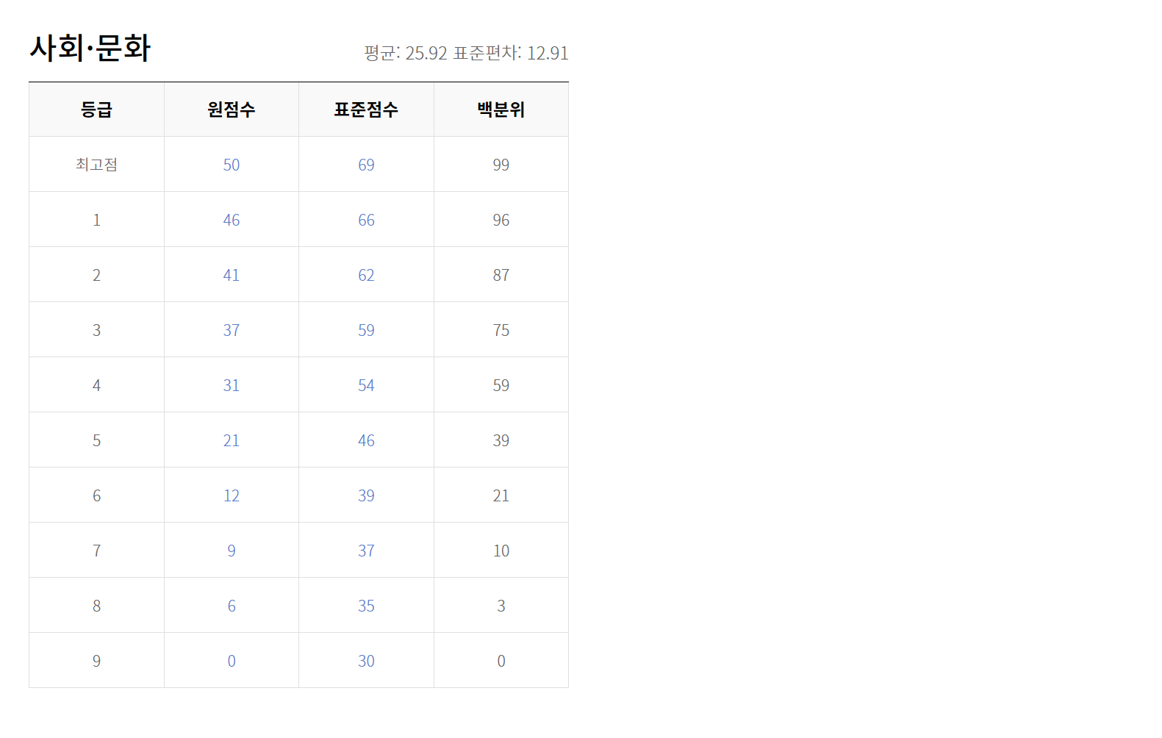Click 표준점수 value 59 in grade 3 row
1162x738 pixels.
tap(366, 330)
